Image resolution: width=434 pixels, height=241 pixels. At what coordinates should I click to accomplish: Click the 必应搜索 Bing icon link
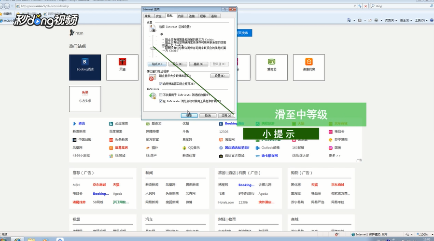point(111,123)
